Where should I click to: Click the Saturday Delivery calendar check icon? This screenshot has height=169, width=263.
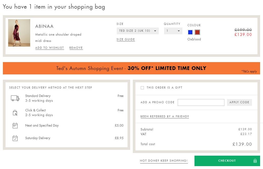[15, 138]
